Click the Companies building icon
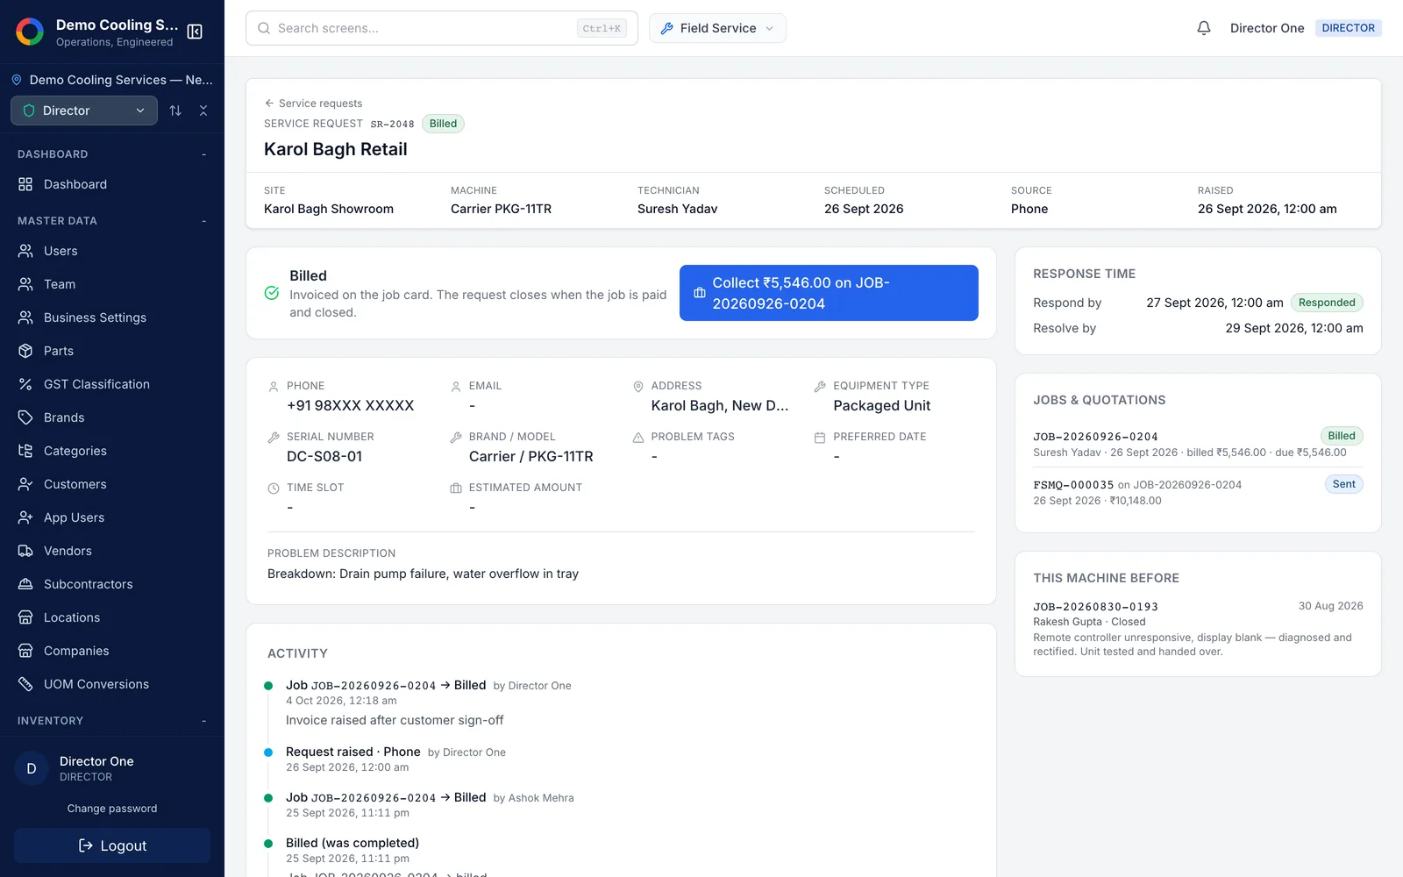The image size is (1403, 877). click(25, 651)
